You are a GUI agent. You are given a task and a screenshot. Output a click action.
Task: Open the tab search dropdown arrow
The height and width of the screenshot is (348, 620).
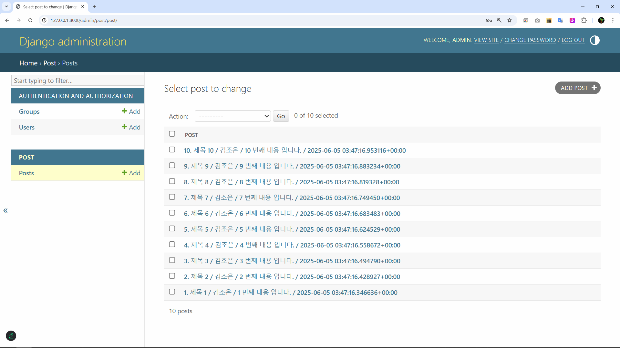coord(6,6)
